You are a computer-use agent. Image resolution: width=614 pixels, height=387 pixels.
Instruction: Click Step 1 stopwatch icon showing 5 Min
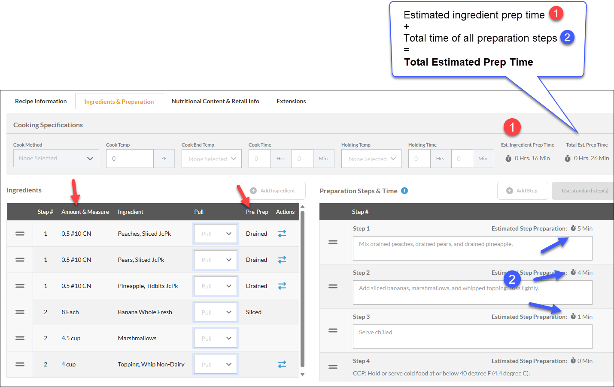coord(573,228)
